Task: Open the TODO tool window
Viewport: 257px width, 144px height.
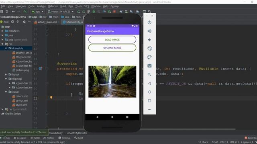Action: [x=35, y=138]
